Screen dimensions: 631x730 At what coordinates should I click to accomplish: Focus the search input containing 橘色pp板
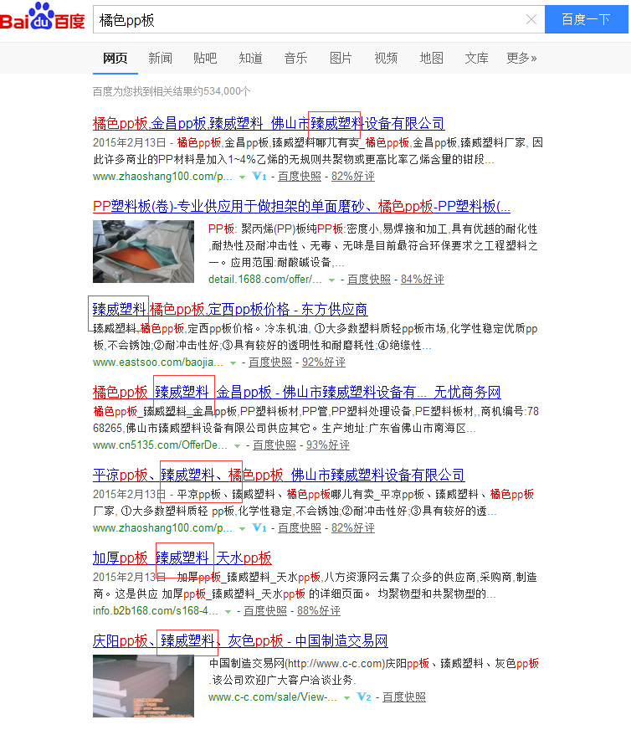(319, 19)
